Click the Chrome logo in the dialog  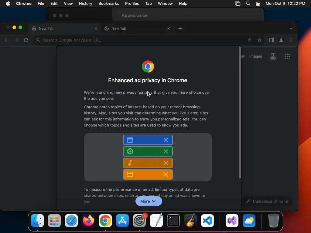tap(148, 66)
